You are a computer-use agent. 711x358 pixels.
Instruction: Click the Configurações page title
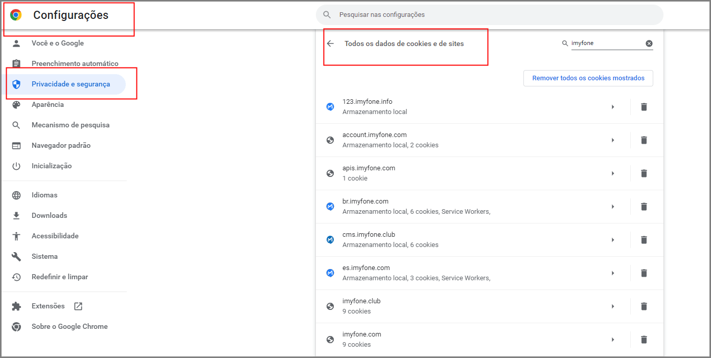71,15
